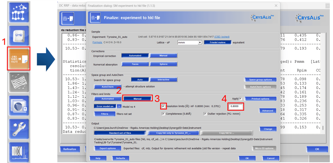Image resolution: width=333 pixels, height=163 pixels.
Task: Click greyed Copy hkl to ... button
Action: (226, 133)
